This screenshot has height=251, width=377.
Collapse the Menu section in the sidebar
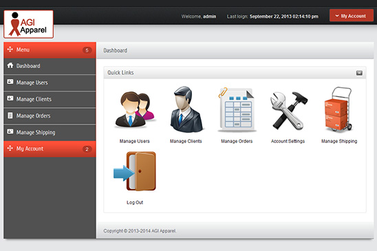click(x=50, y=50)
